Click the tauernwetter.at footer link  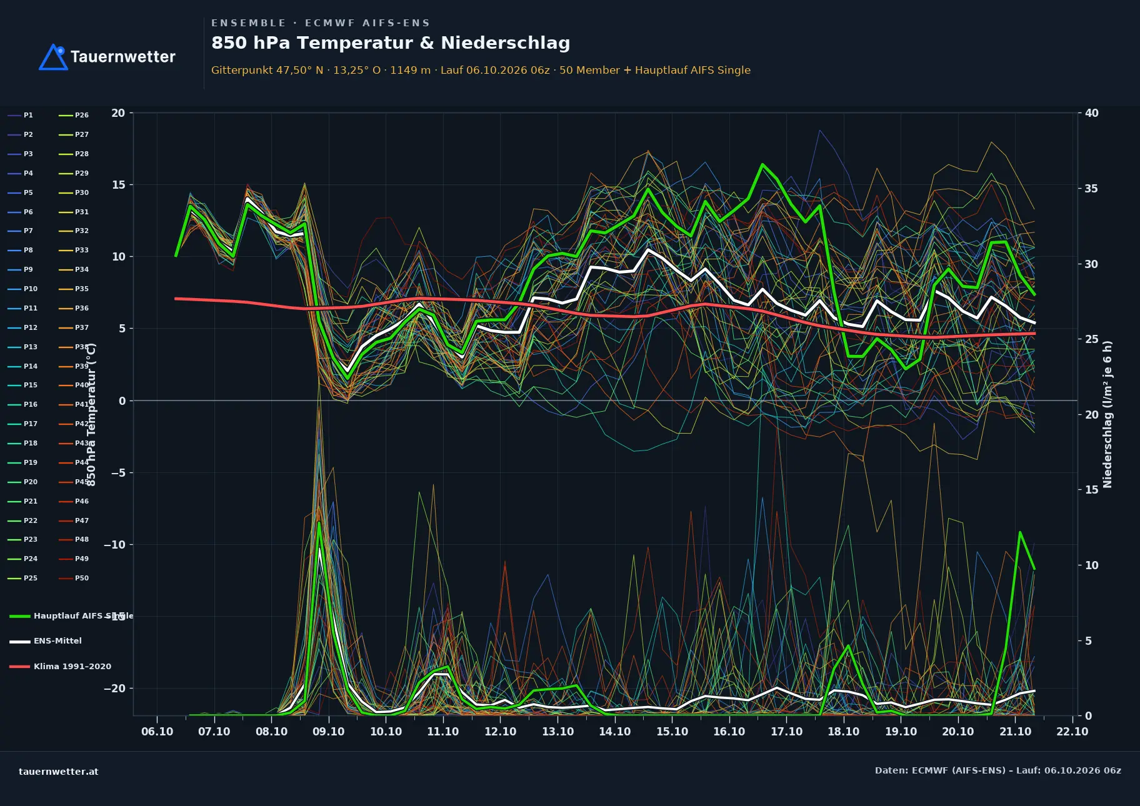[x=59, y=771]
